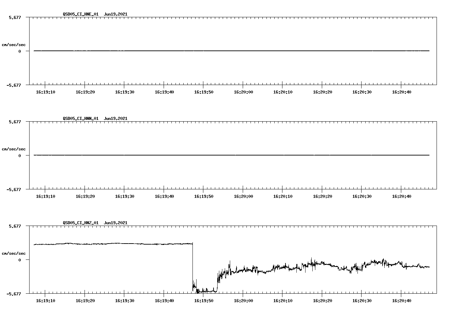Click the QSD05_CI_HNN_01 Jun19,2021 title
Screen dimensions: 461x313
(x=95, y=119)
